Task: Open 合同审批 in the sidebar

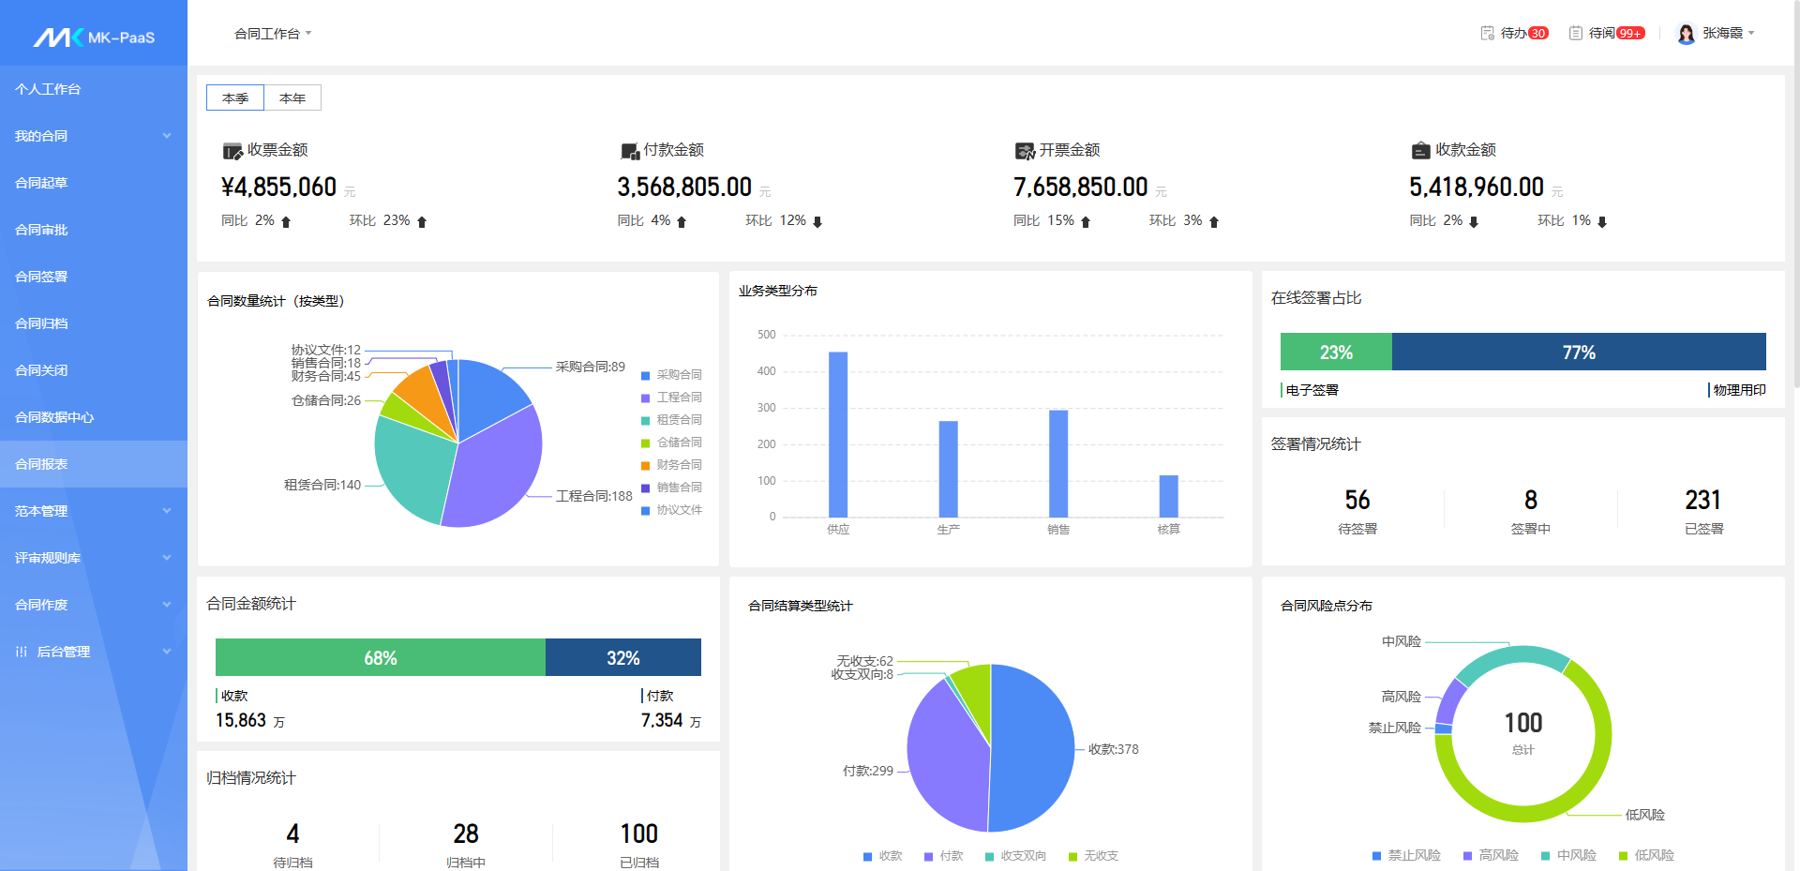Action: click(41, 230)
